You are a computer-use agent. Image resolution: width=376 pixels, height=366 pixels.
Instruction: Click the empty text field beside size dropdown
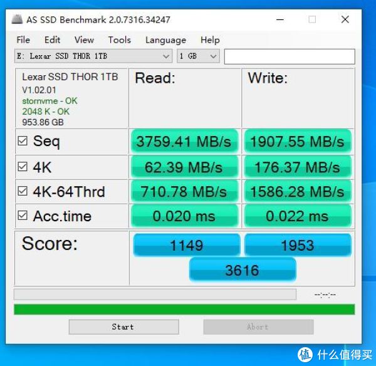point(290,56)
